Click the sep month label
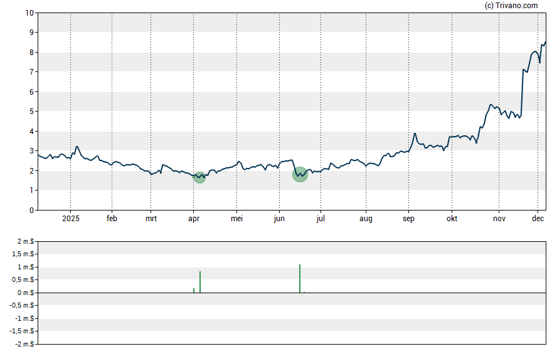Viewport: 557px width, 354px height. point(408,219)
